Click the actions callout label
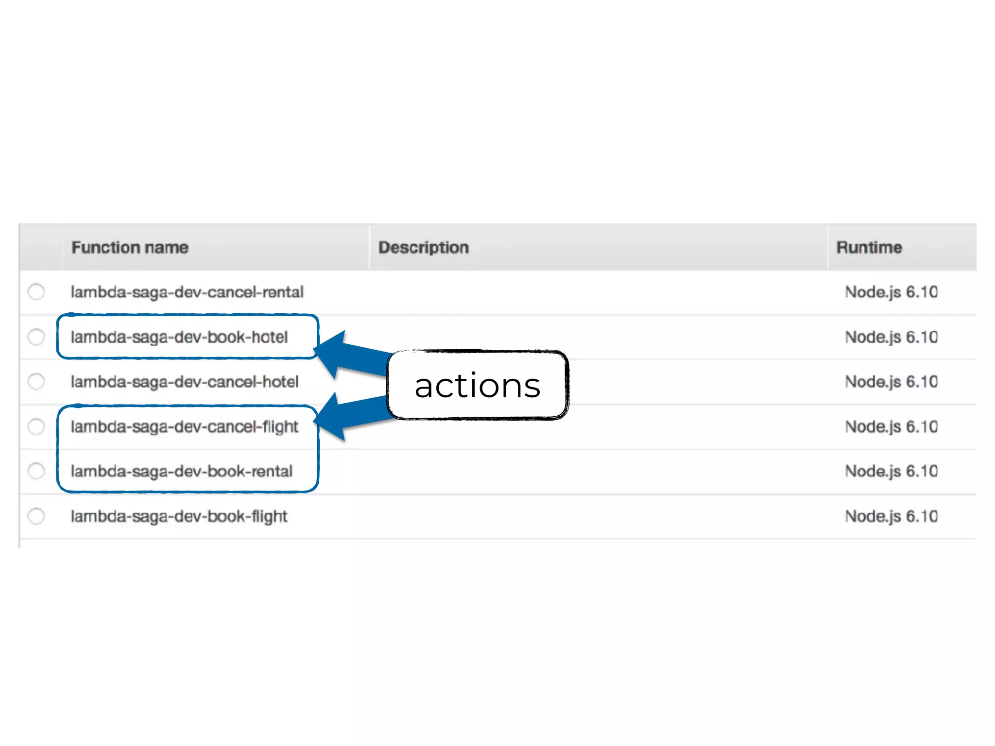 click(x=477, y=385)
